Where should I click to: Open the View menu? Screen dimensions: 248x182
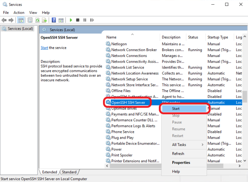tap(33, 12)
